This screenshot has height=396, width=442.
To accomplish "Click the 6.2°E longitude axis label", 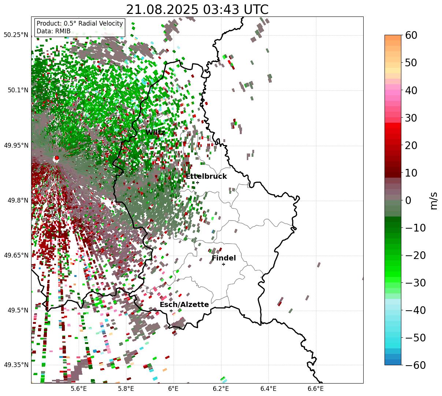I will tap(221, 388).
